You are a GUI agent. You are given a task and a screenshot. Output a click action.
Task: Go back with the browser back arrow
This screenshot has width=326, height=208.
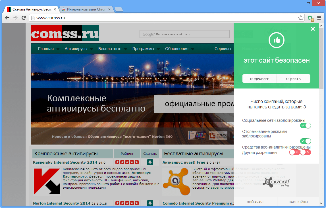pos(7,18)
